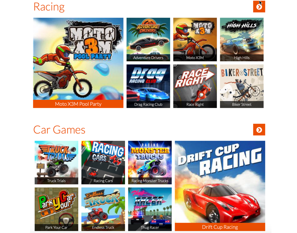
Task: Select the High Hills game thumbnail
Action: pyautogui.click(x=242, y=39)
